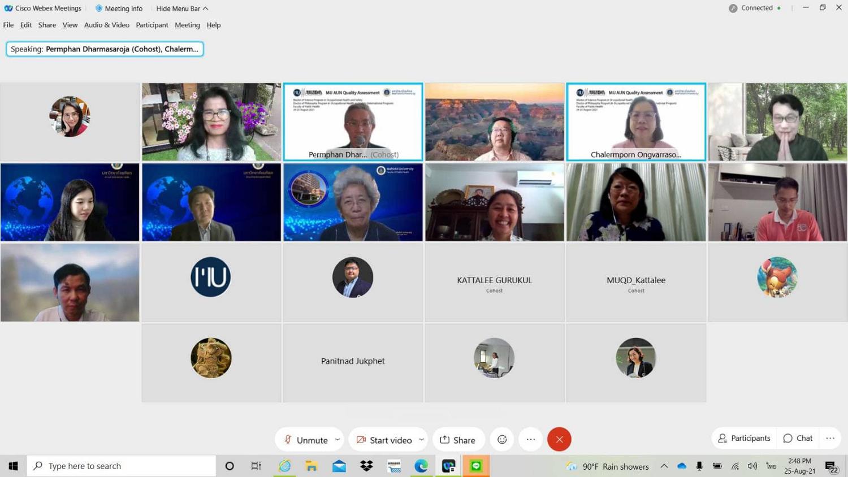The width and height of the screenshot is (848, 477).
Task: Open the Chat panel
Action: point(798,438)
